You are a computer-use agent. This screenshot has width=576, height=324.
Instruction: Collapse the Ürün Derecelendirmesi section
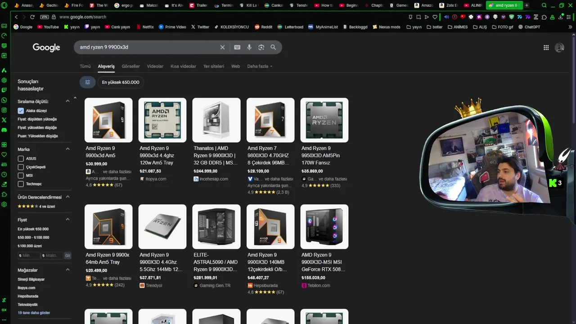point(68,197)
